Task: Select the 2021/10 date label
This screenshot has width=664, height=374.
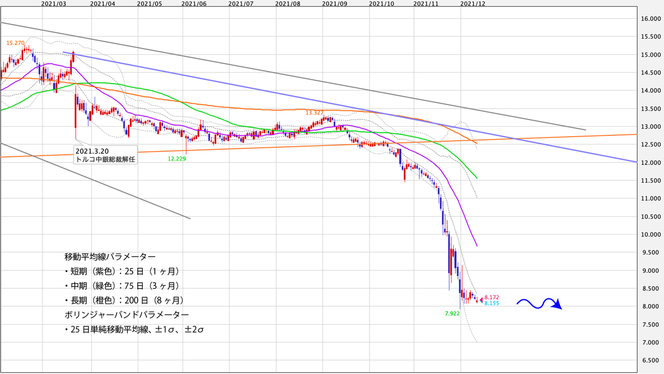Action: point(381,3)
